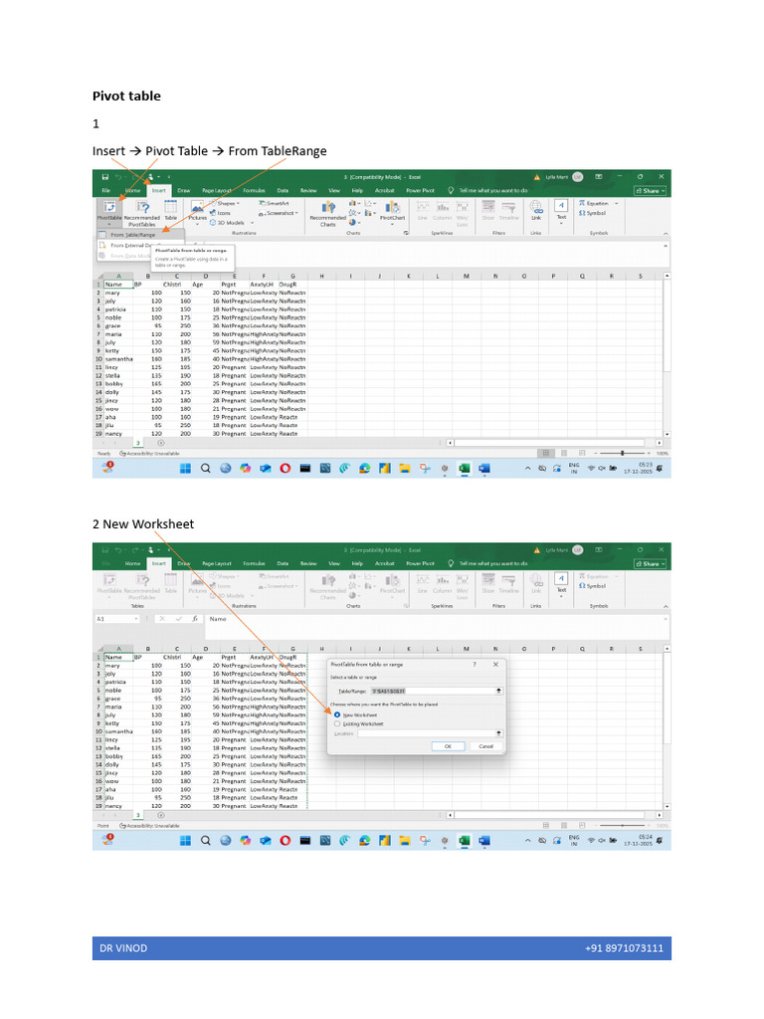764x1019 pixels.
Task: Click the Icons button in first screenshot's Illustrations group
Action: pos(220,213)
